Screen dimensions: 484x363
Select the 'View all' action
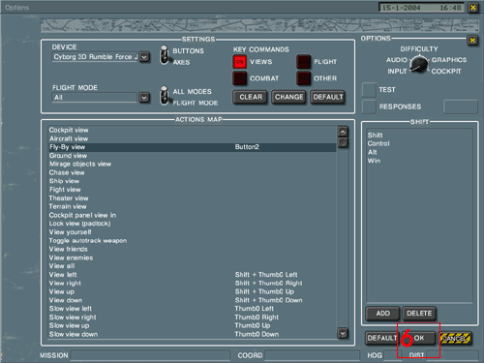(62, 266)
